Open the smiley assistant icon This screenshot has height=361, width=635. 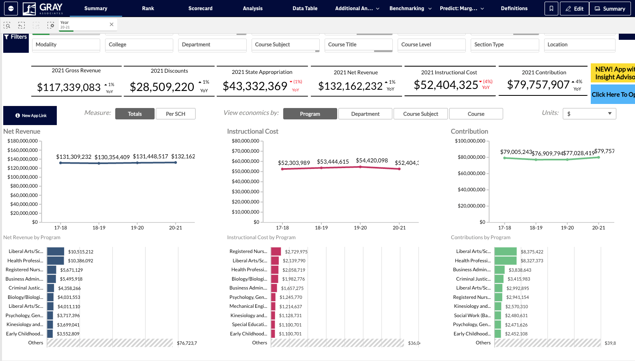tap(11, 8)
